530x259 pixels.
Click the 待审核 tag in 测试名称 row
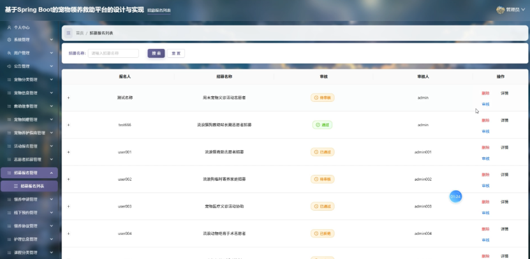click(323, 98)
